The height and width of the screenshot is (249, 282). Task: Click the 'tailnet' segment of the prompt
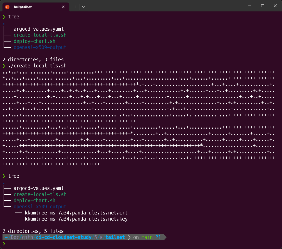click(115, 237)
